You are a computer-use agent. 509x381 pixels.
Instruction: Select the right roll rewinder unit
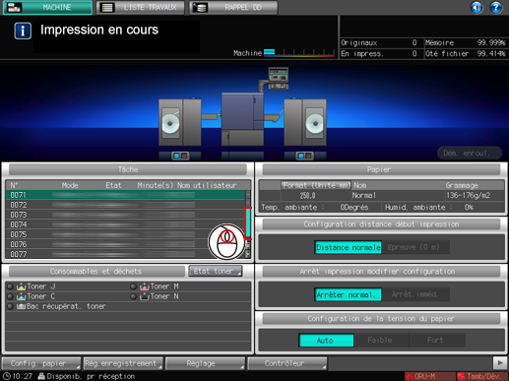click(305, 122)
